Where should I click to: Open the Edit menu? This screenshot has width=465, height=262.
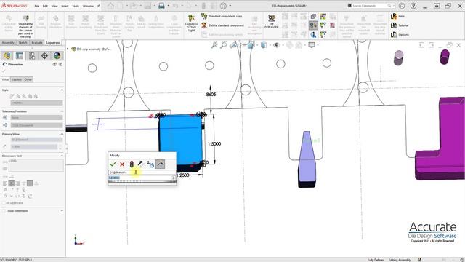point(45,6)
